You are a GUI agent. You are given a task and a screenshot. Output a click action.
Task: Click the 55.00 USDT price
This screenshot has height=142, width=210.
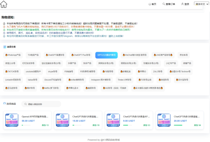(28, 121)
